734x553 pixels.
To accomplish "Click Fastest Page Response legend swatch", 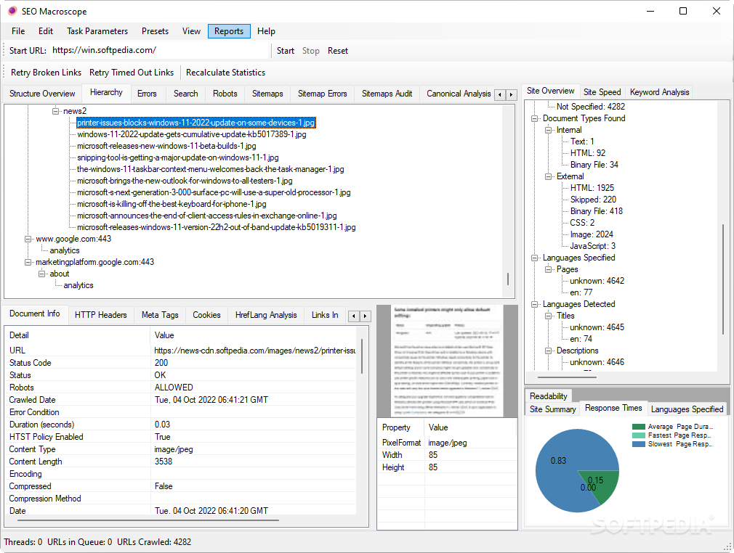I will point(639,435).
